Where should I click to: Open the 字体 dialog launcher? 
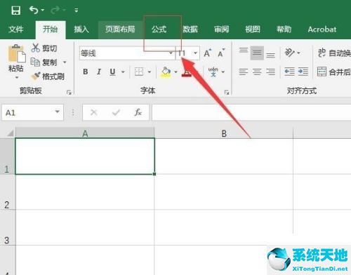click(227, 93)
